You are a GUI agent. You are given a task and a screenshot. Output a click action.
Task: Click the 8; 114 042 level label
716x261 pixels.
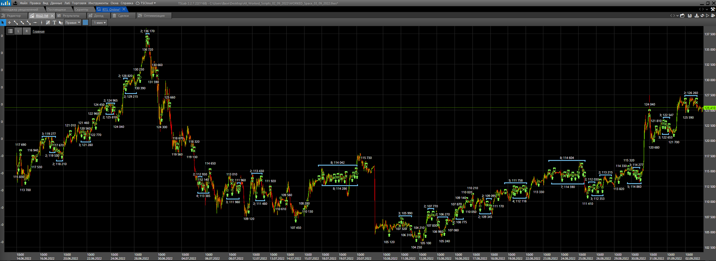(x=337, y=163)
